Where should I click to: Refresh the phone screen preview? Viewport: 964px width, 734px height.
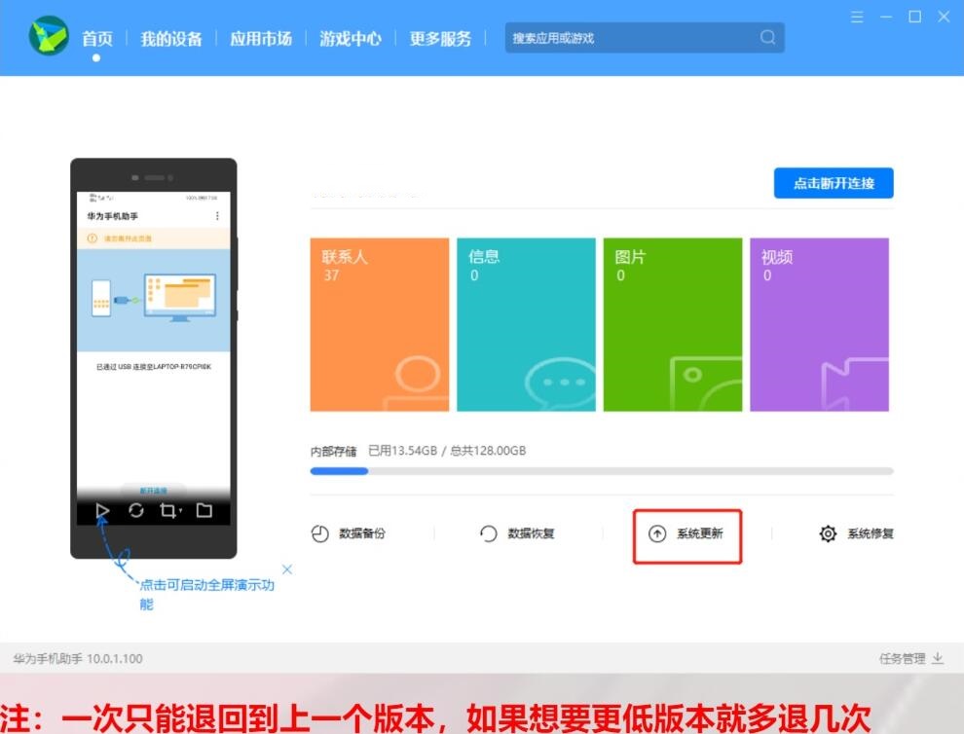(x=136, y=510)
